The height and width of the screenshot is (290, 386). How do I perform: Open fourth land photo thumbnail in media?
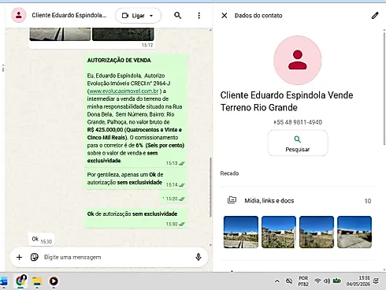(354, 232)
